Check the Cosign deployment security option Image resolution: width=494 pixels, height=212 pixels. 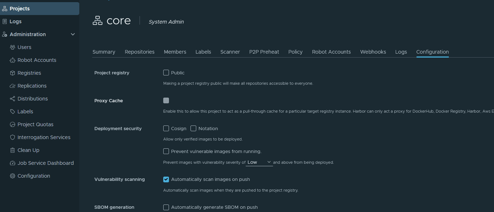coord(166,128)
